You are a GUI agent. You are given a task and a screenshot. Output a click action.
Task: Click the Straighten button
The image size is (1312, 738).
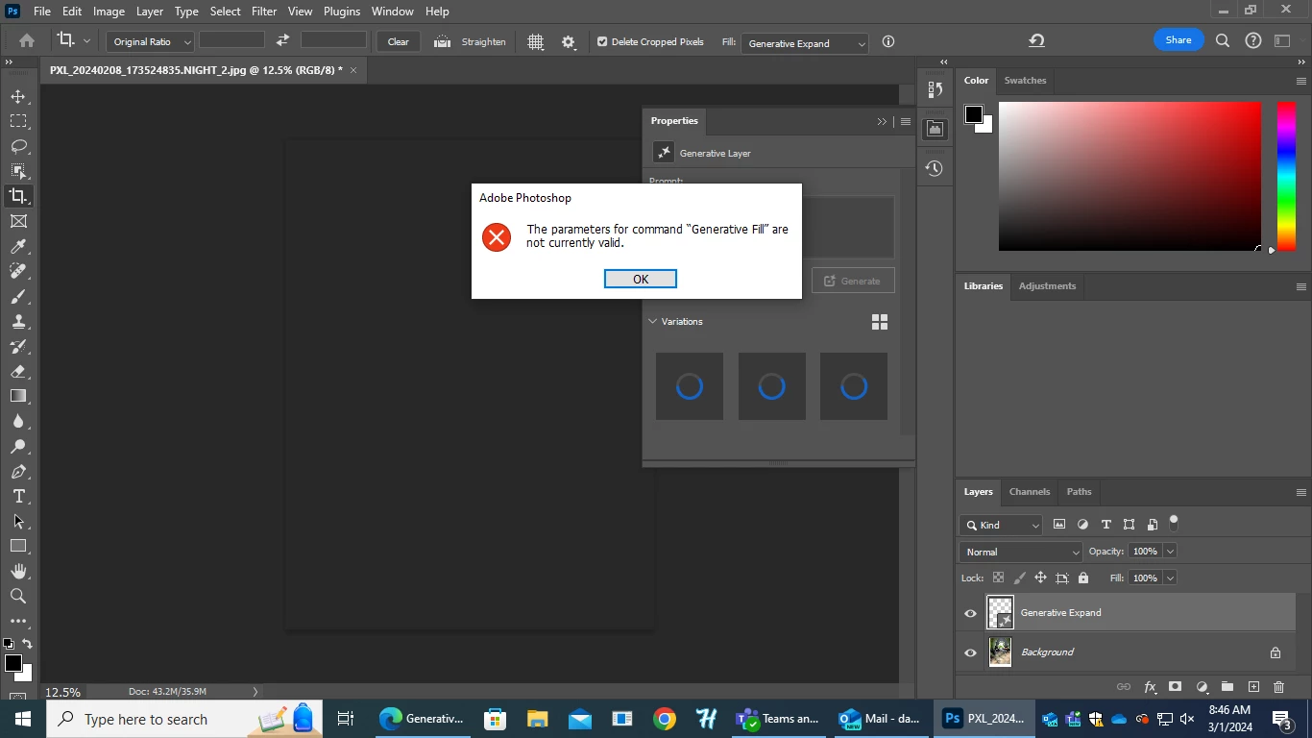point(471,41)
